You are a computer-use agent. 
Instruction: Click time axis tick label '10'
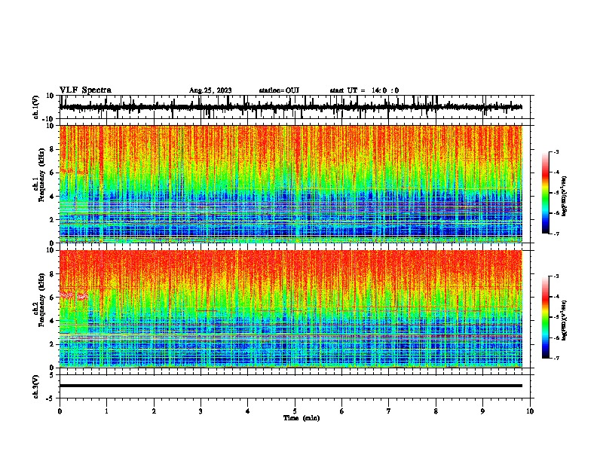530,411
